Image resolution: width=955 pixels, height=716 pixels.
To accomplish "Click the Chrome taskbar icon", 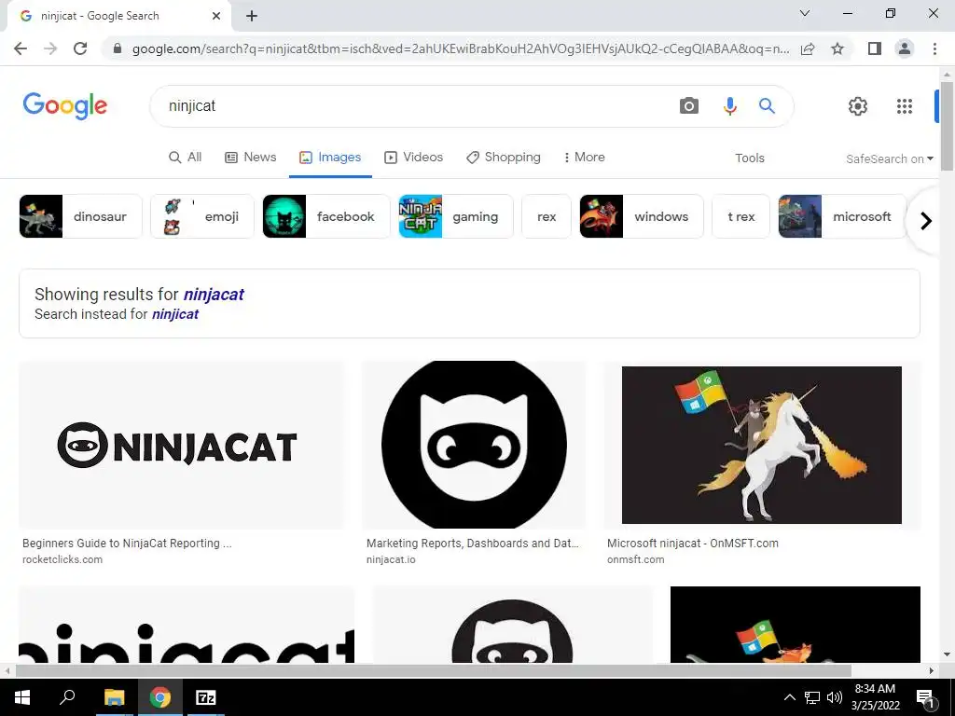I will click(160, 697).
